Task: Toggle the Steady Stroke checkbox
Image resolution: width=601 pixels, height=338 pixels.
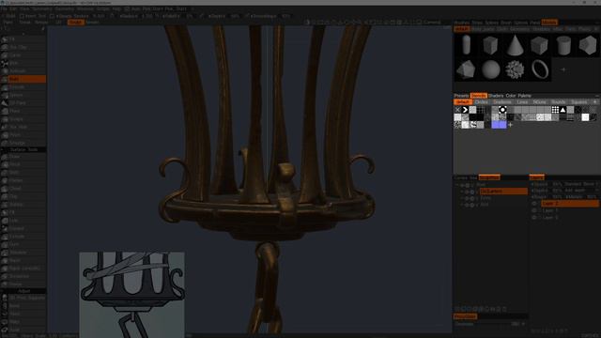Action: pyautogui.click(x=53, y=16)
